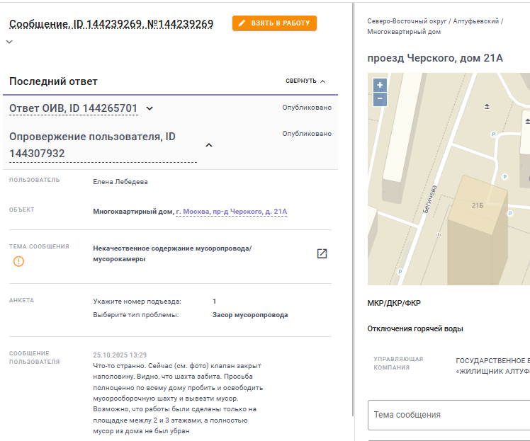Open the message topic in new window icon
530x441 pixels.
[322, 253]
